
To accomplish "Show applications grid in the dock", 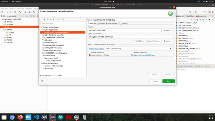I will click(x=211, y=117).
